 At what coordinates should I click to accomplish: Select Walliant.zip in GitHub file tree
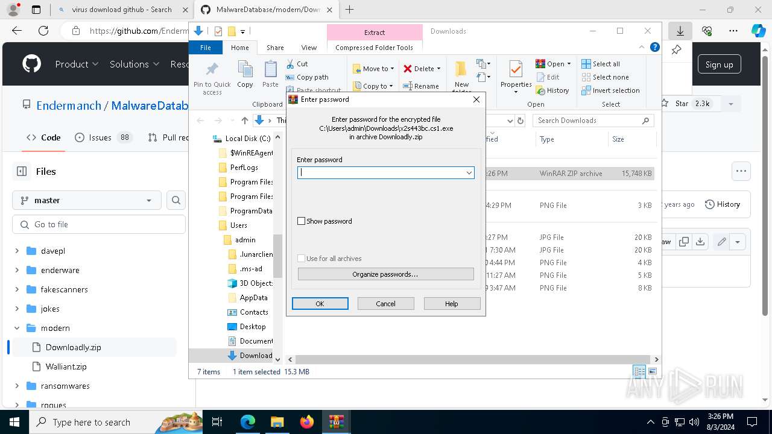pyautogui.click(x=66, y=366)
